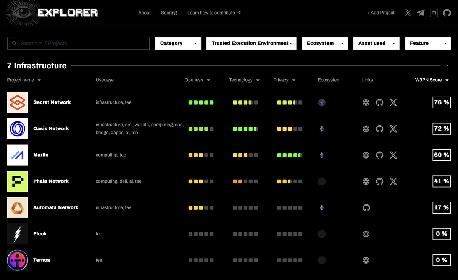Open Oasis Network GitHub icon

pyautogui.click(x=379, y=129)
